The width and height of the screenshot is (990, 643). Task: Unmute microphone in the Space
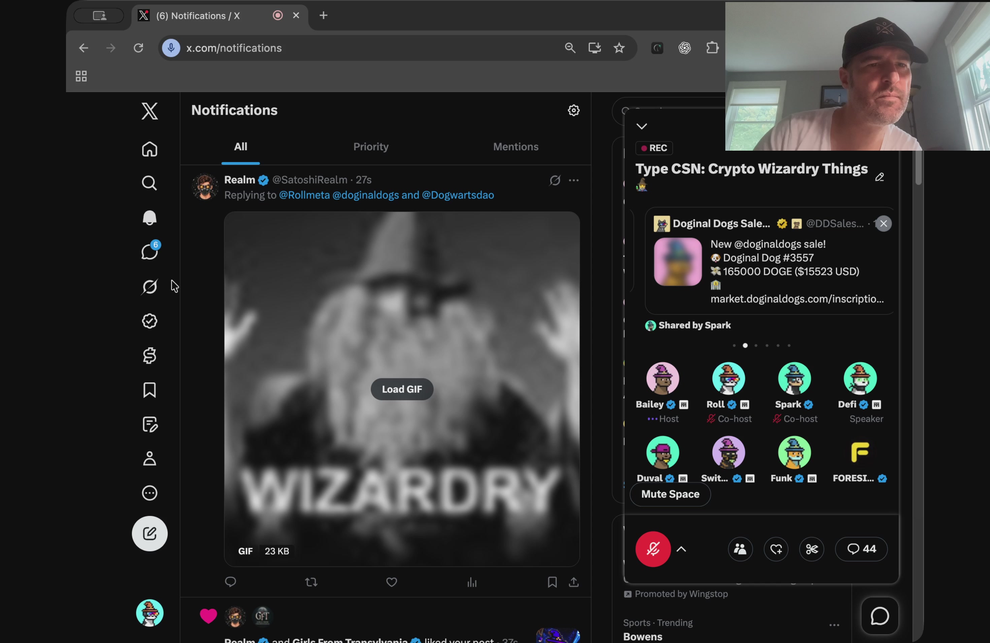click(x=653, y=549)
